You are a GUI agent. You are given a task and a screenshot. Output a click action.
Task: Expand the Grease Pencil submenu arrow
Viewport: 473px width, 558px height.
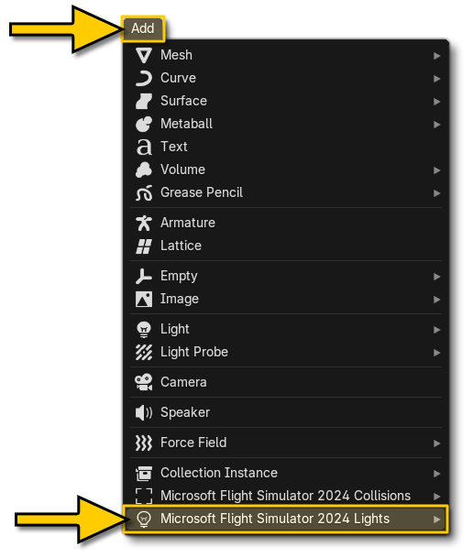click(436, 193)
